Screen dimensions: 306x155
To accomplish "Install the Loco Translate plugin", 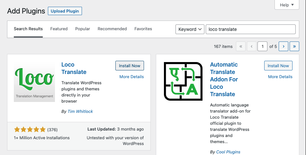I will (x=130, y=66).
